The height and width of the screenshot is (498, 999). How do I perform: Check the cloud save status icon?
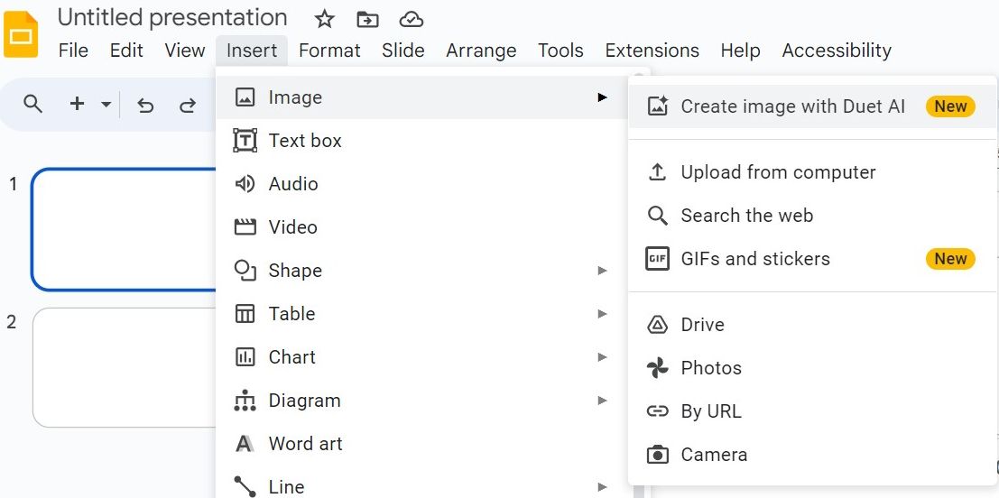[x=412, y=19]
